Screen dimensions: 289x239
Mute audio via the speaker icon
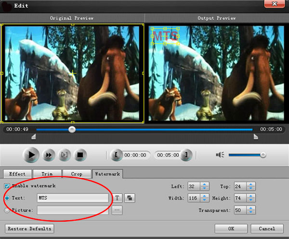(x=220, y=155)
